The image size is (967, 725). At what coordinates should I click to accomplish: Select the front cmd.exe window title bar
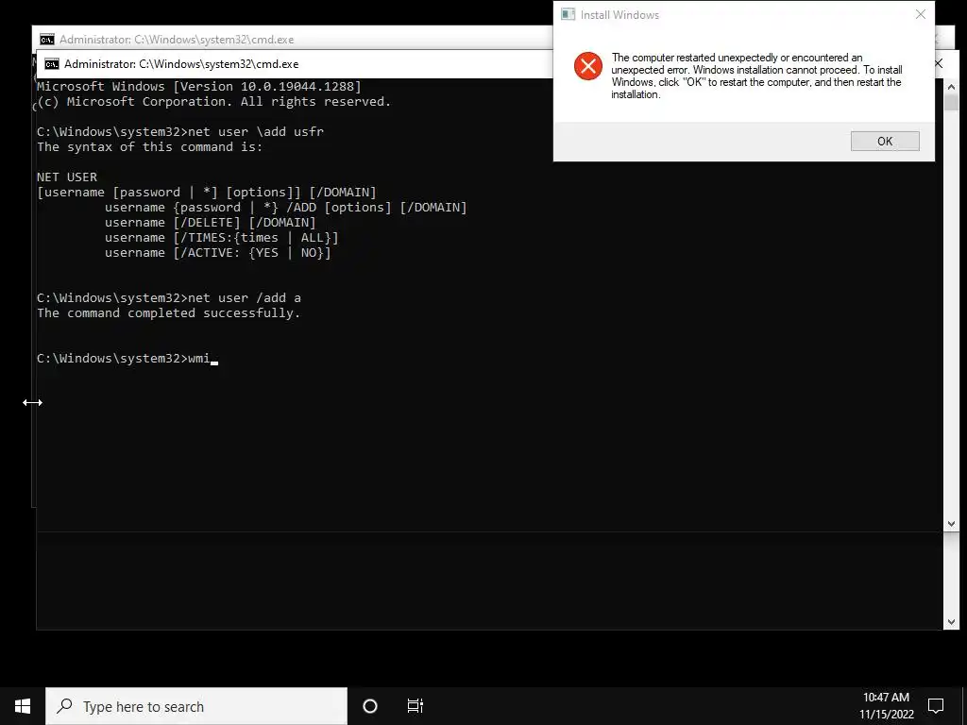pos(295,64)
